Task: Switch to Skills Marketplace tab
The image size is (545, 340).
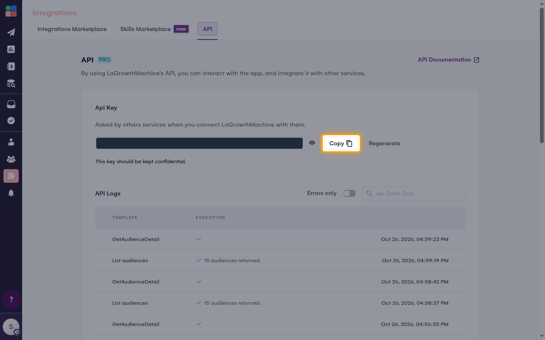Action: [154, 29]
